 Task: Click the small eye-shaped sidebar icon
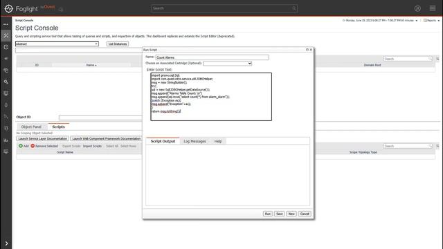click(6, 59)
